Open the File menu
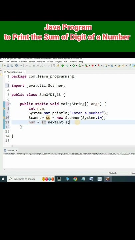 [x=2, y=62]
